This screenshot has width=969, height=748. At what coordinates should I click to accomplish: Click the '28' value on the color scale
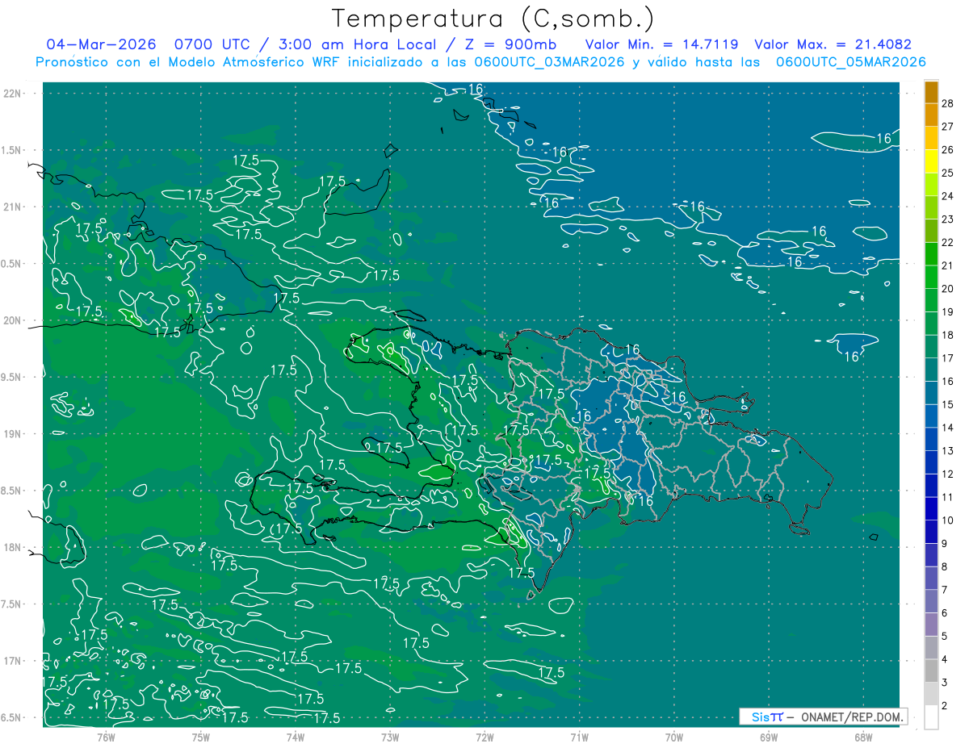point(948,102)
